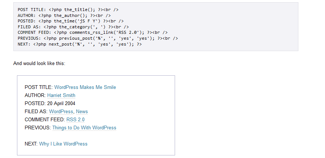The image size is (325, 158).
Task: Click the 'And would look like this:' text
Action: (39, 63)
